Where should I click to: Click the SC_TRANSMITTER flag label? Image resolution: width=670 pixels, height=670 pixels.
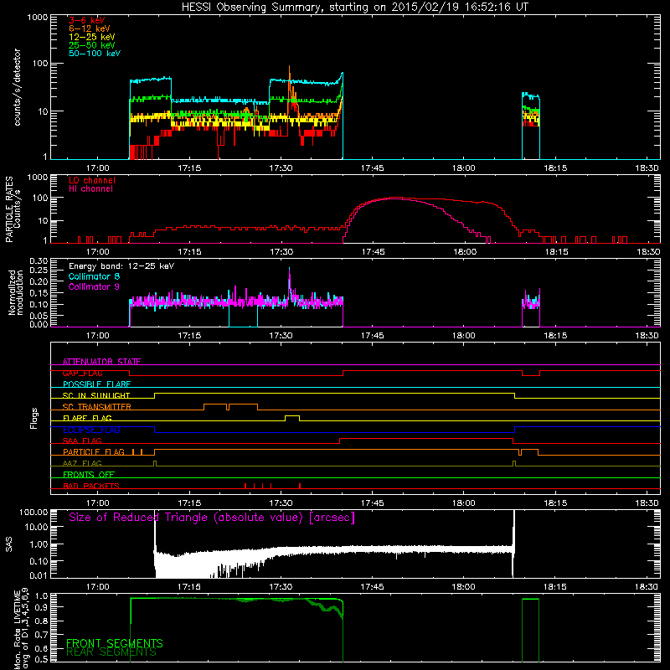[x=96, y=407]
